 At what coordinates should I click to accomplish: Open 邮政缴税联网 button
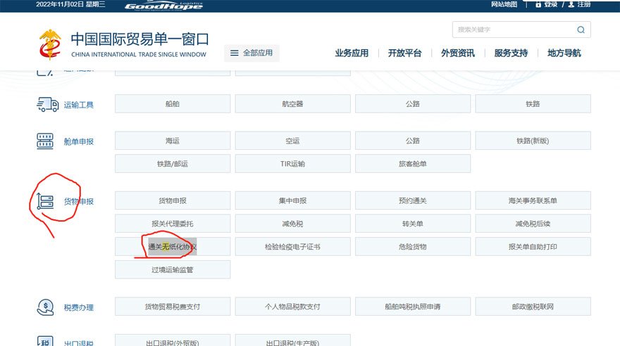[533, 307]
